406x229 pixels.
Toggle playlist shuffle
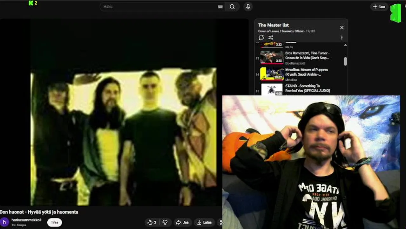pyautogui.click(x=270, y=38)
